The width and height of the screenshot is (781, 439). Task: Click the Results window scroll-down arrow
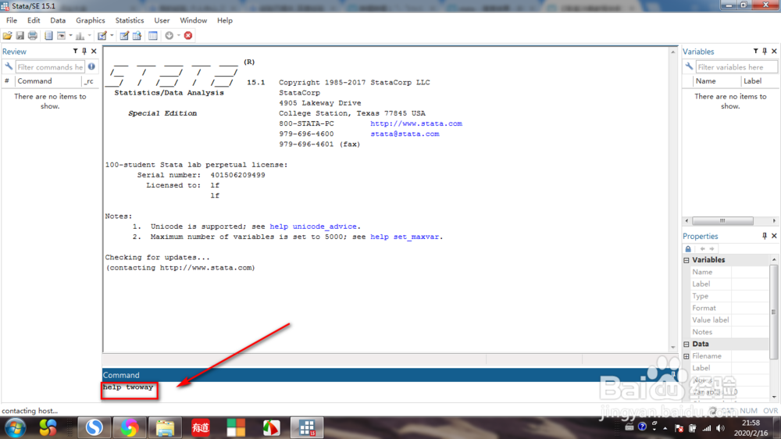(673, 348)
